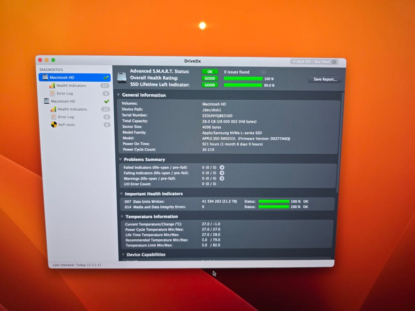The image size is (415, 311).
Task: Click the green checkmark on the selected Macintosh HD
Action: coord(106,77)
